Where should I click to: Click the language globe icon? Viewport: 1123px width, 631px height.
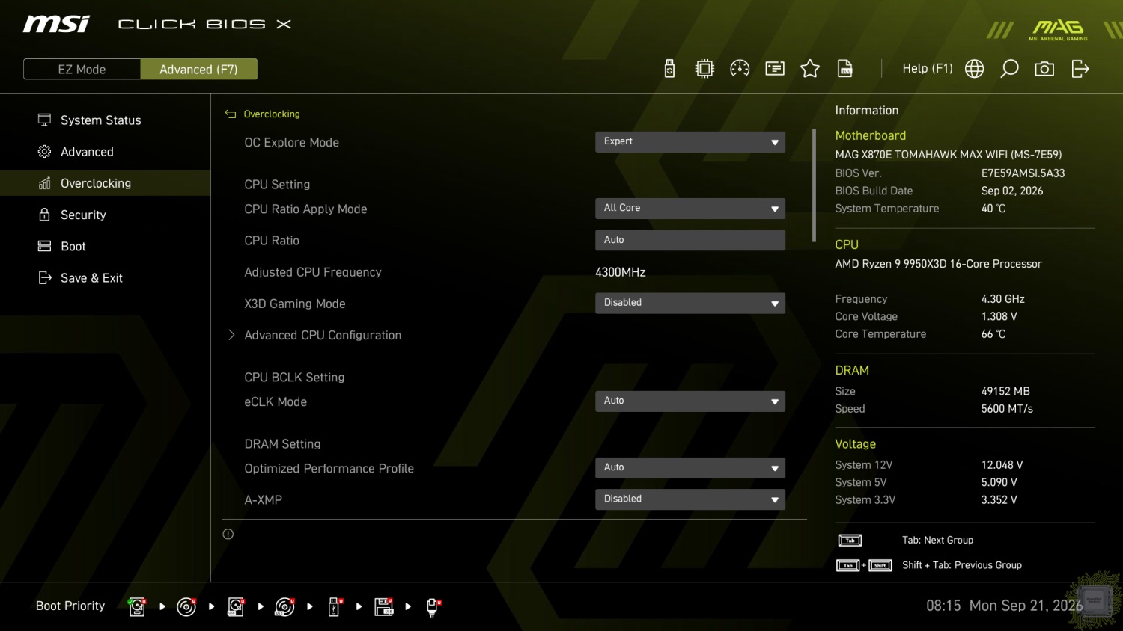[974, 69]
